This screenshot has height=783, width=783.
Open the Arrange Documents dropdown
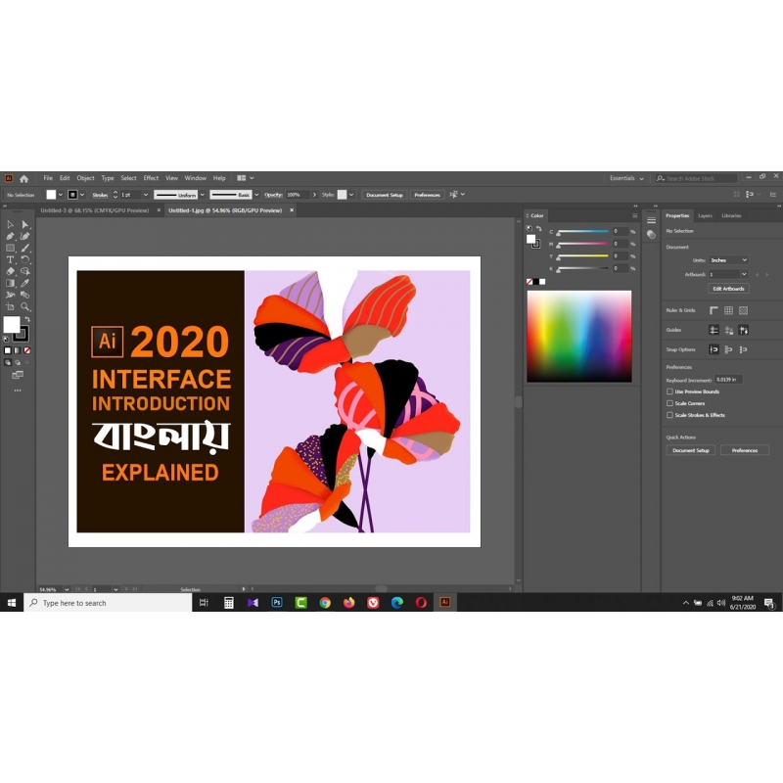[x=246, y=178]
